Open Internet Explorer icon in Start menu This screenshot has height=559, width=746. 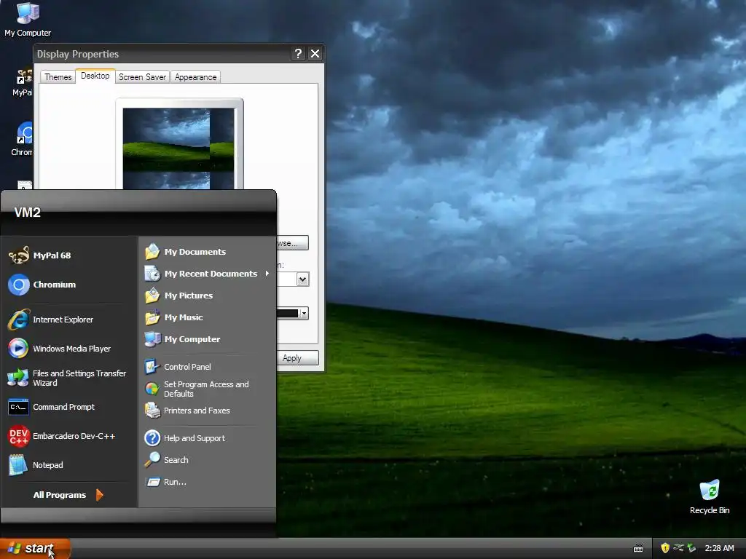[x=19, y=320]
